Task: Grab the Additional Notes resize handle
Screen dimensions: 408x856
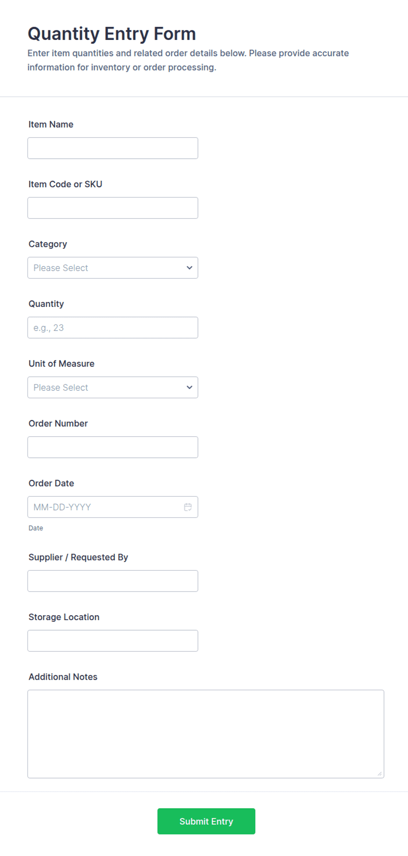Action: 379,774
